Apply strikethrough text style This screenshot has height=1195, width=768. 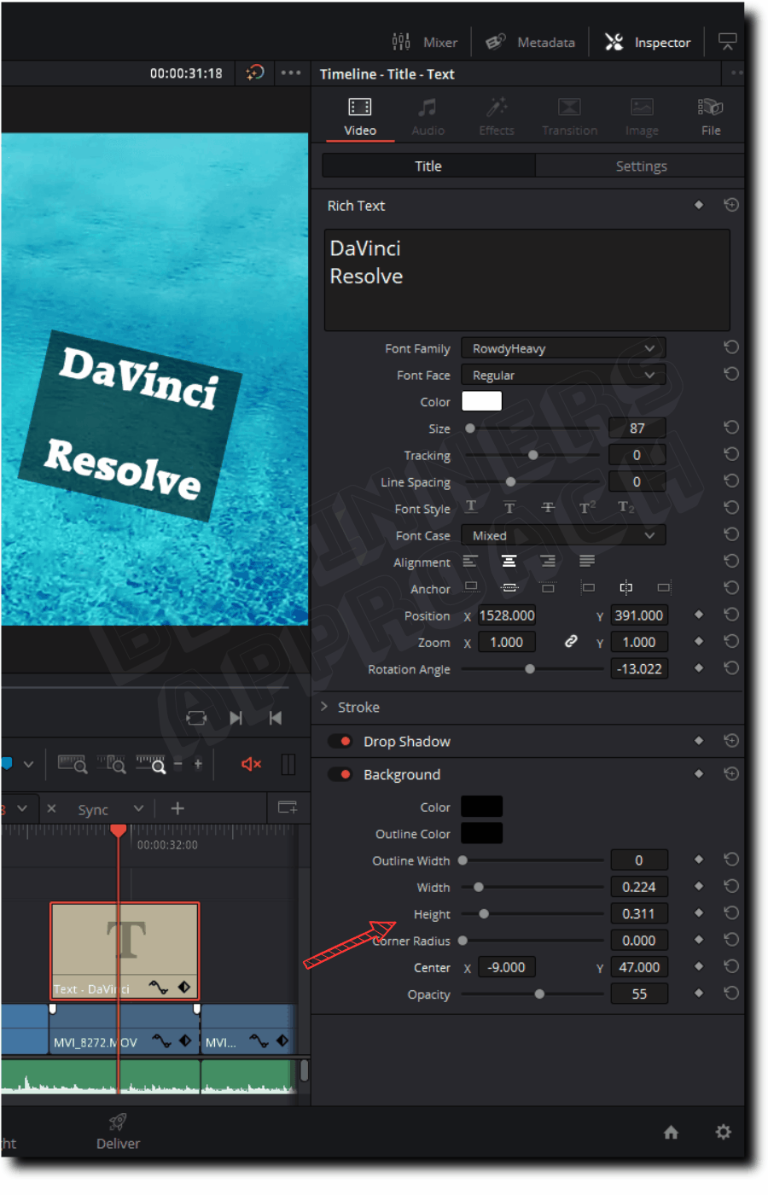pos(547,507)
